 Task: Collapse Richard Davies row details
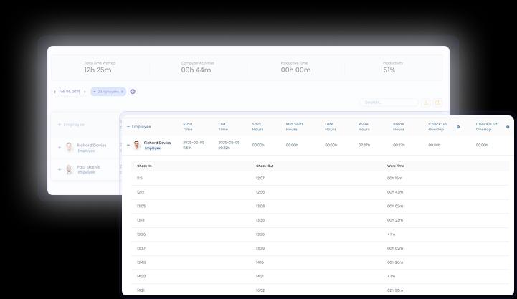[128, 145]
